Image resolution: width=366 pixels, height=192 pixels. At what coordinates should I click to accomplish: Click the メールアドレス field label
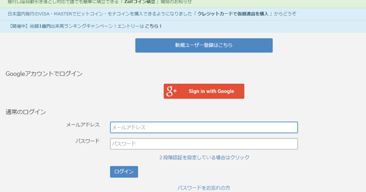click(83, 125)
